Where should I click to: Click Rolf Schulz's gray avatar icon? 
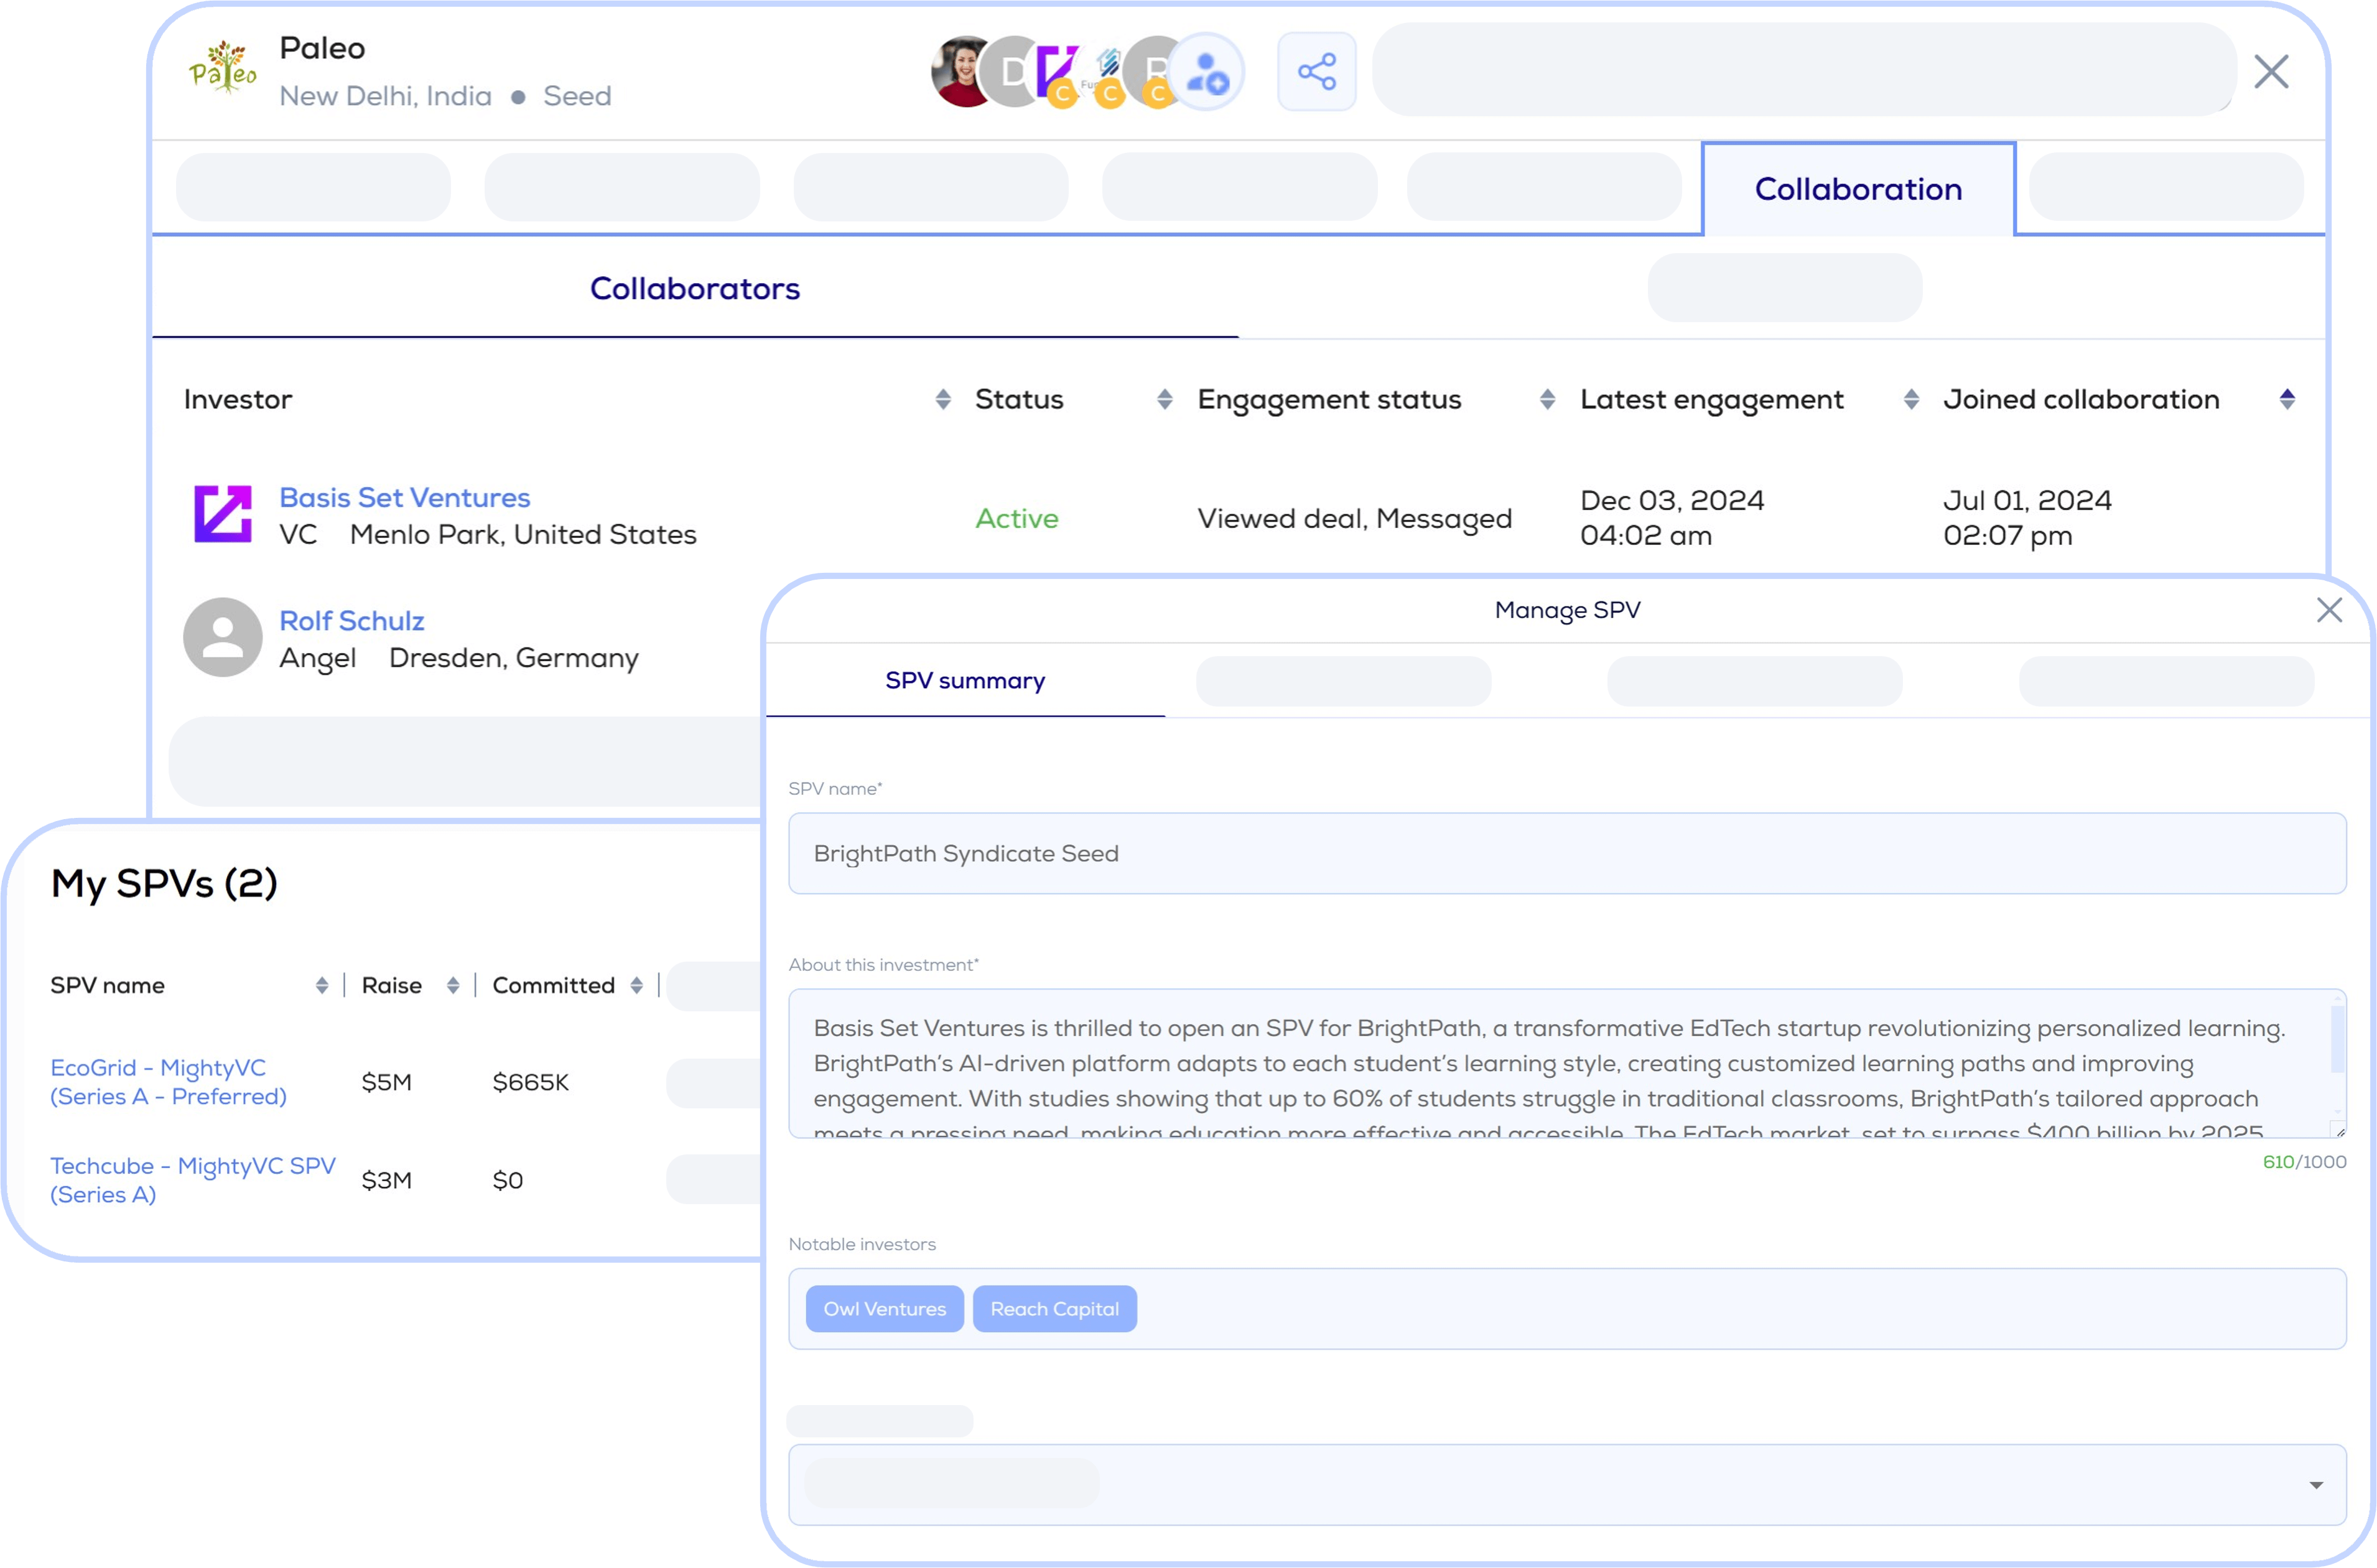pos(222,637)
